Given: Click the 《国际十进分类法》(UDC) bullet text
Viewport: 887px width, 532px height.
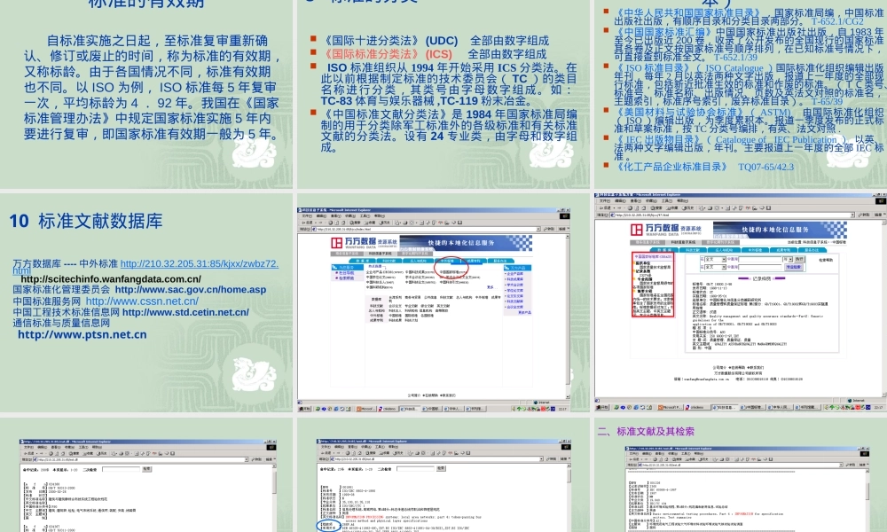Looking at the screenshot, I should coord(389,41).
